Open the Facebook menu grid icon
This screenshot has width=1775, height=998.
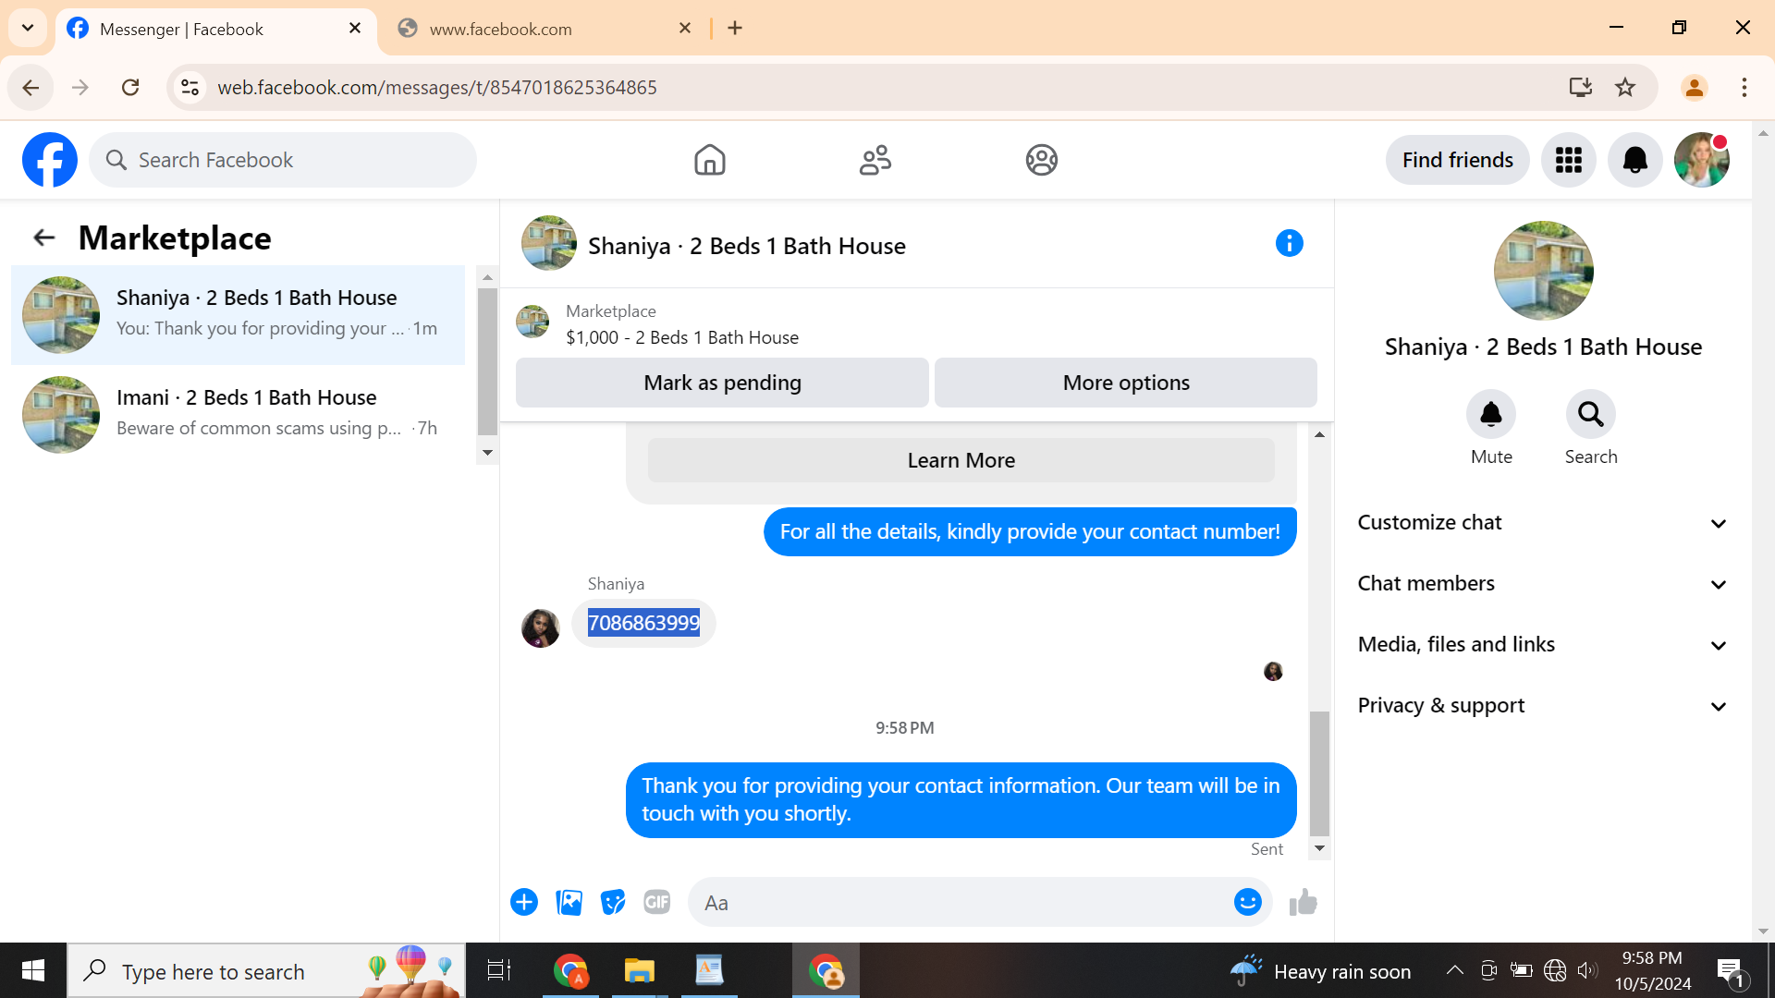point(1568,160)
